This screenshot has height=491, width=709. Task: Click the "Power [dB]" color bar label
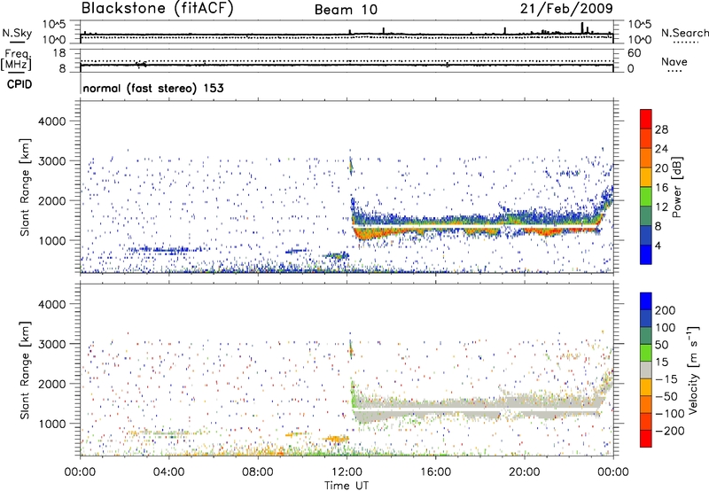676,187
